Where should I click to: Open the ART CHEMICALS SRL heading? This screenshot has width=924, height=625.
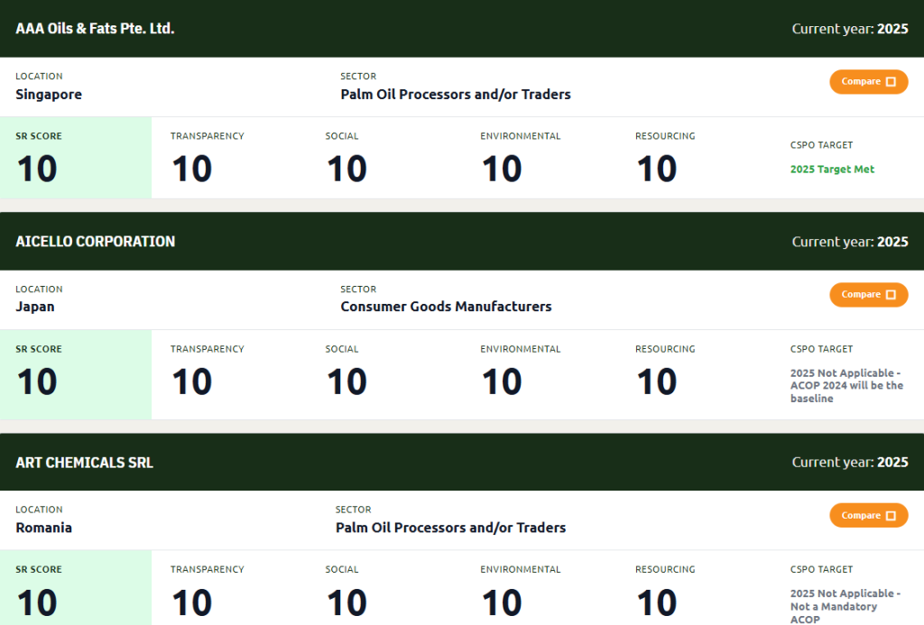(x=84, y=463)
